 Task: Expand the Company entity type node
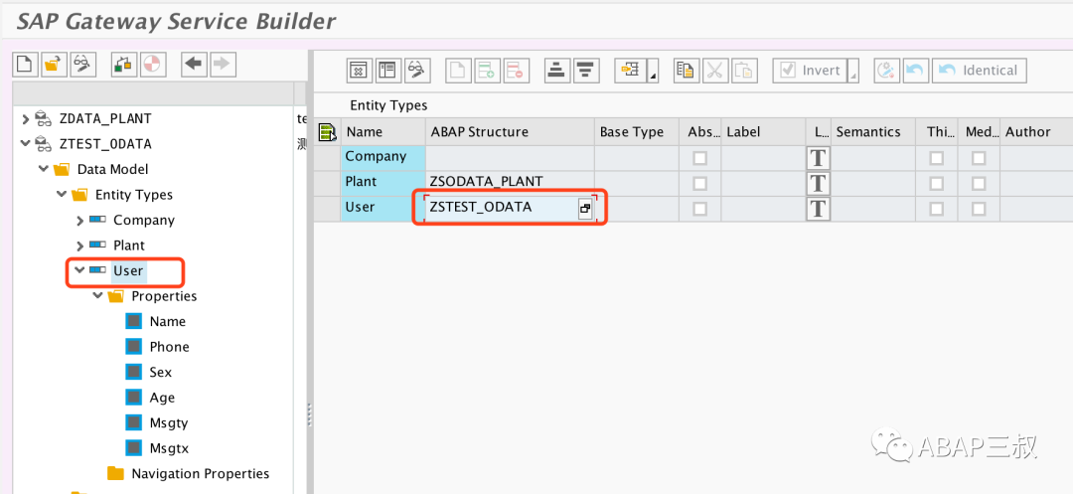[80, 221]
